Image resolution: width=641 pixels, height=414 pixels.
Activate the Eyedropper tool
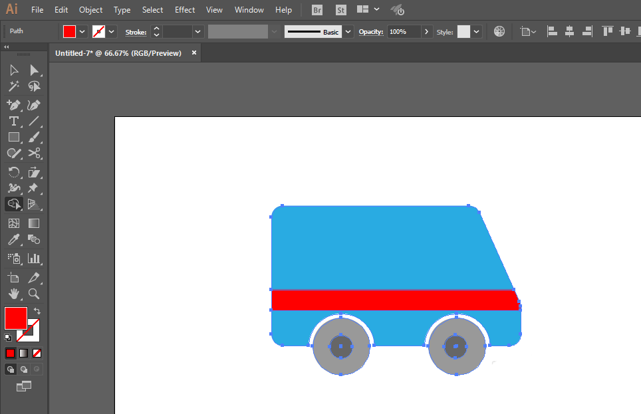coord(13,240)
